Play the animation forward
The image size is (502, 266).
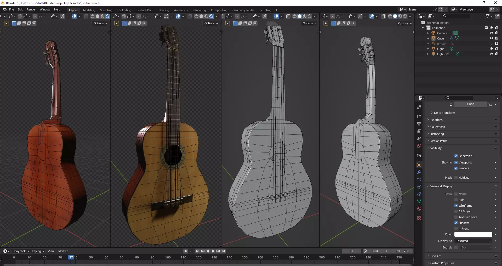point(213,251)
